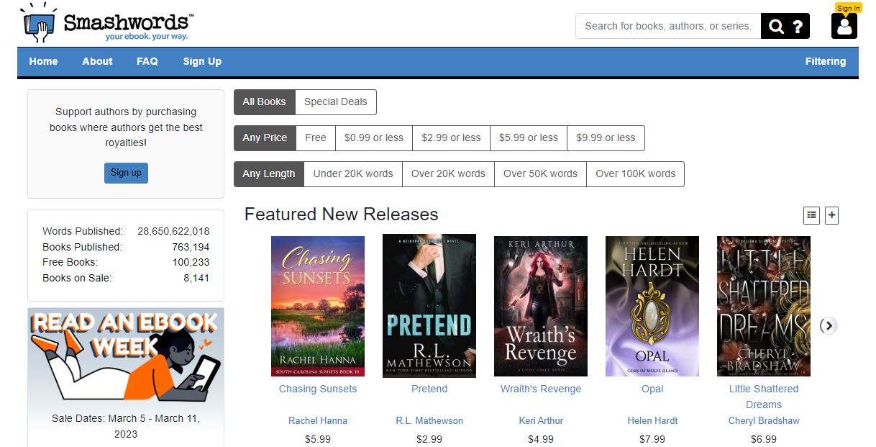876x447 pixels.
Task: Filter price to $9.99 or less
Action: click(606, 138)
